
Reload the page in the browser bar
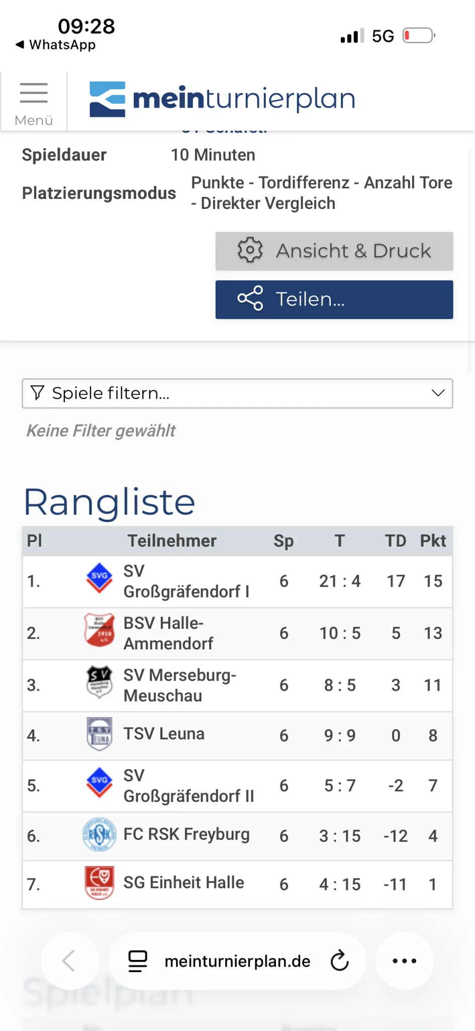pos(340,961)
